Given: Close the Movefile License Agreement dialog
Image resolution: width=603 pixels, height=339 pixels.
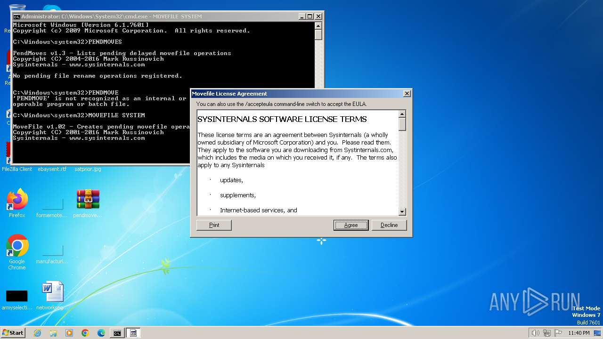Looking at the screenshot, I should 407,94.
